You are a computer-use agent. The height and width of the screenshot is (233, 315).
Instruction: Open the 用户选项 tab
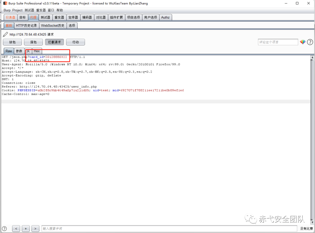(151, 17)
